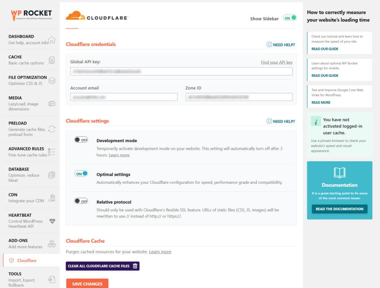The height and width of the screenshot is (288, 380).
Task: Click 'How to correctly measure' sidebar heading
Action: coord(338,16)
